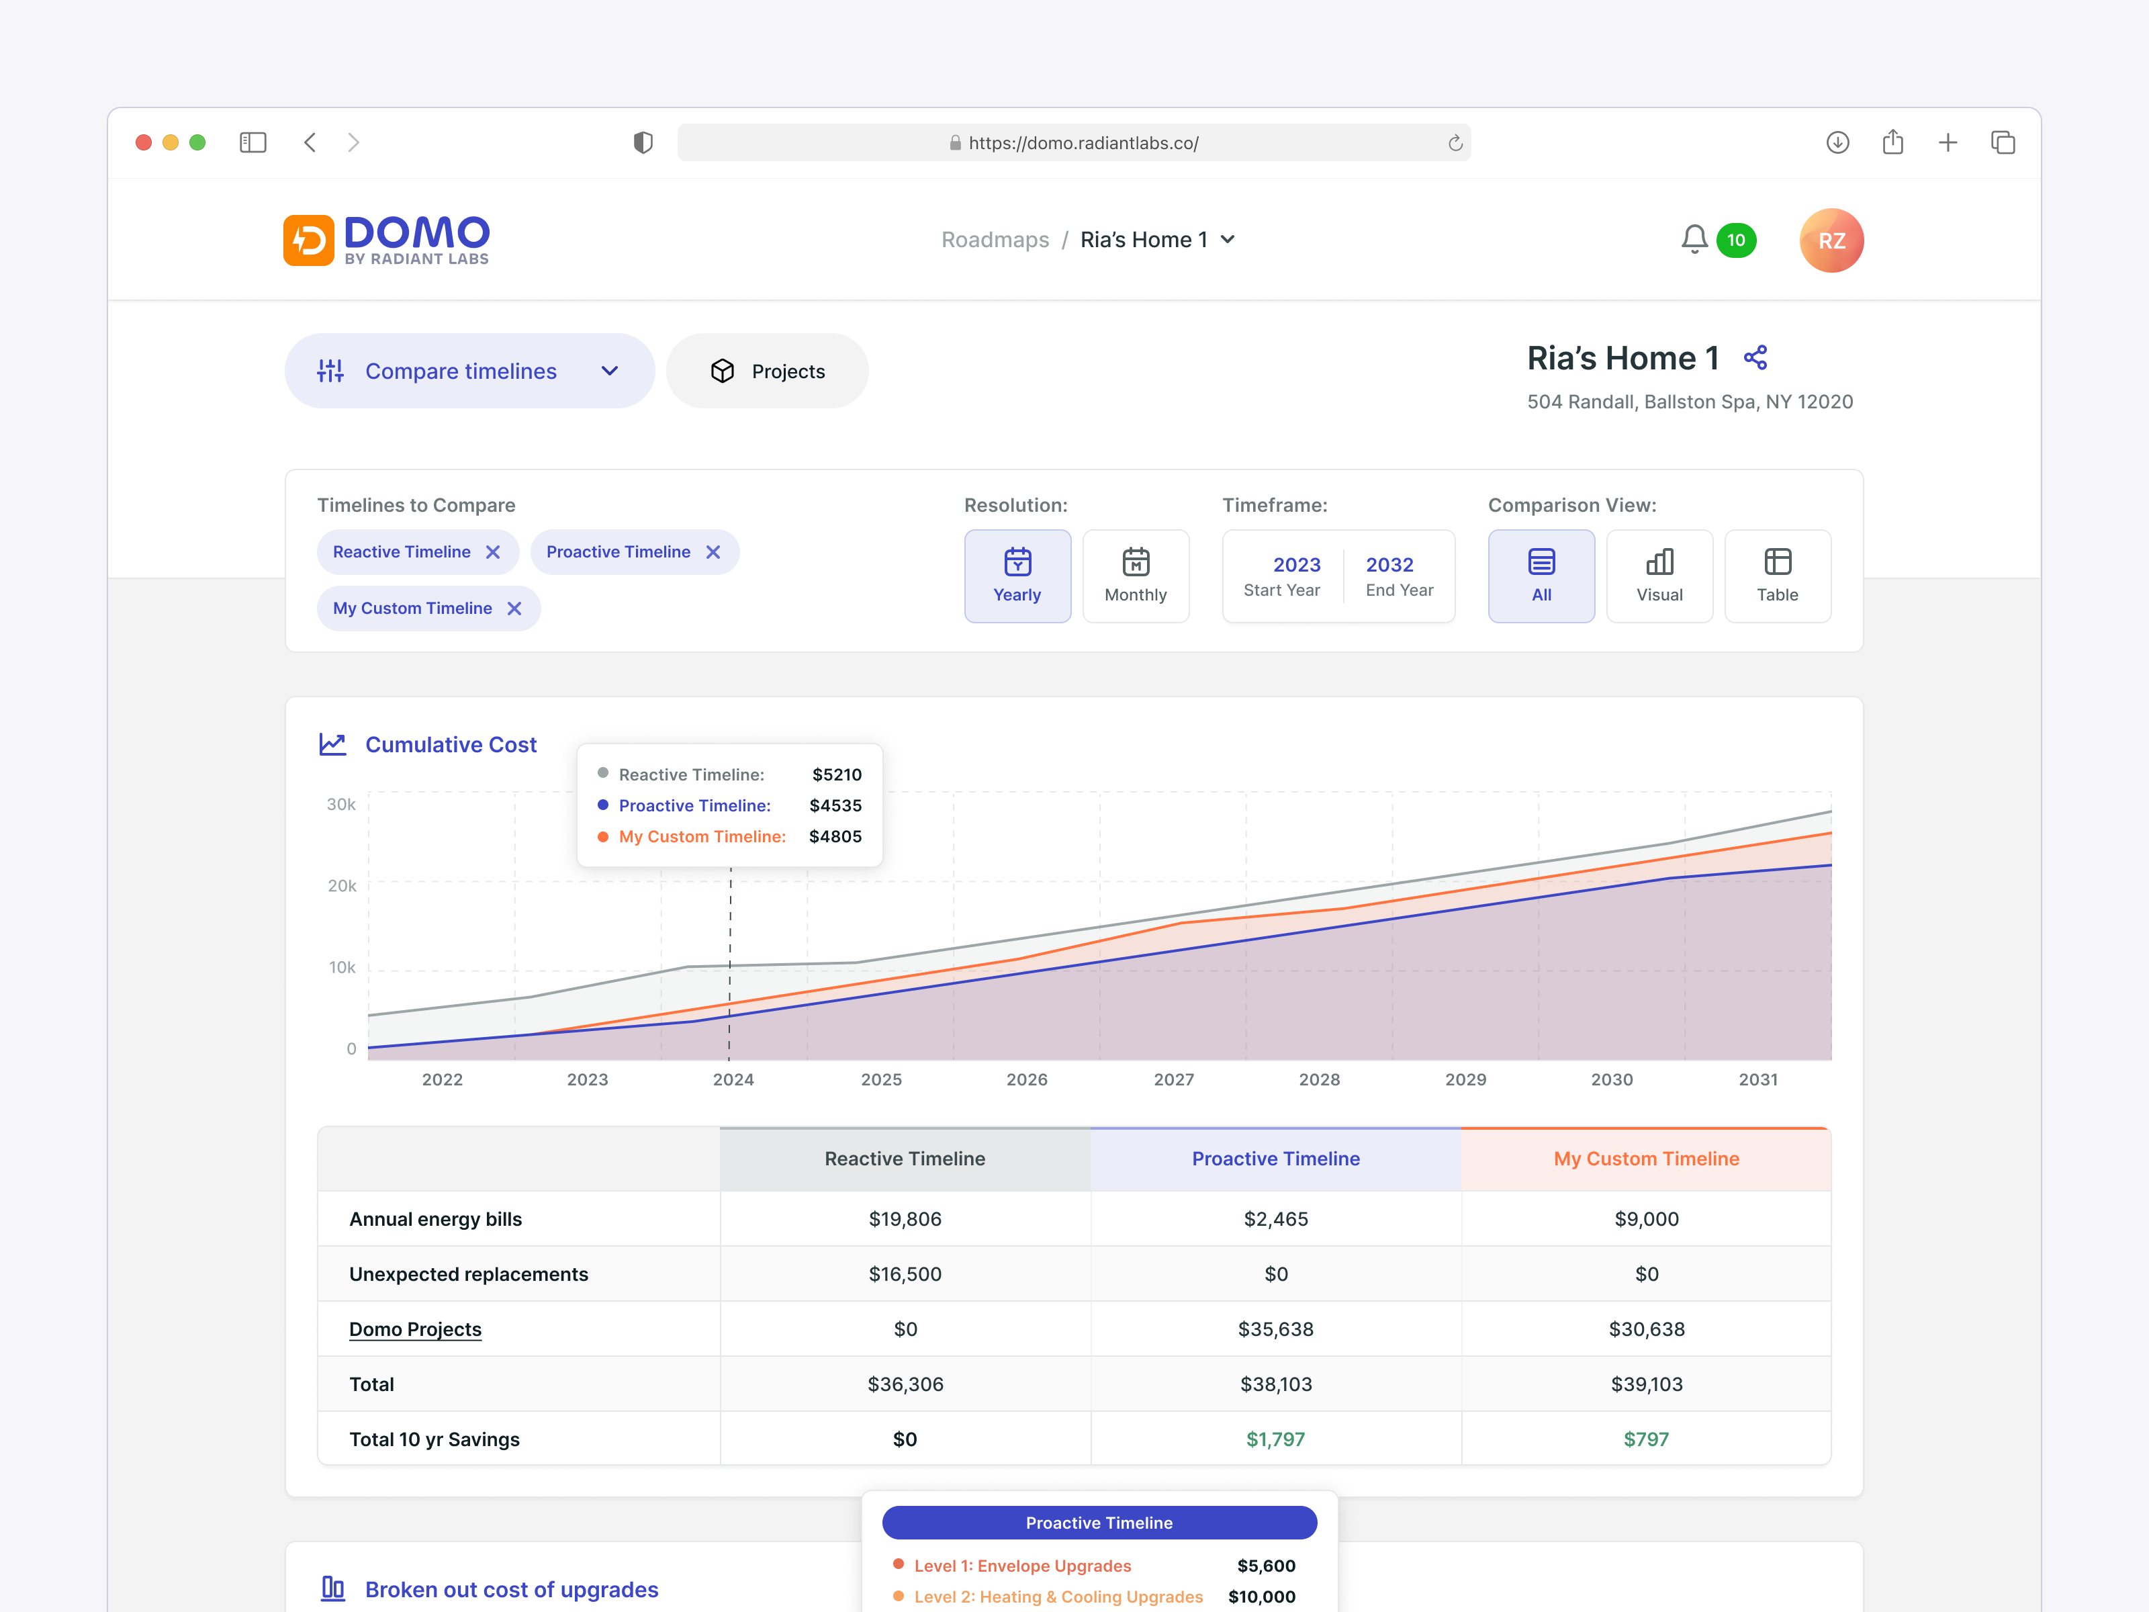This screenshot has width=2149, height=1612.
Task: Remove My Custom Timeline chip
Action: point(515,609)
